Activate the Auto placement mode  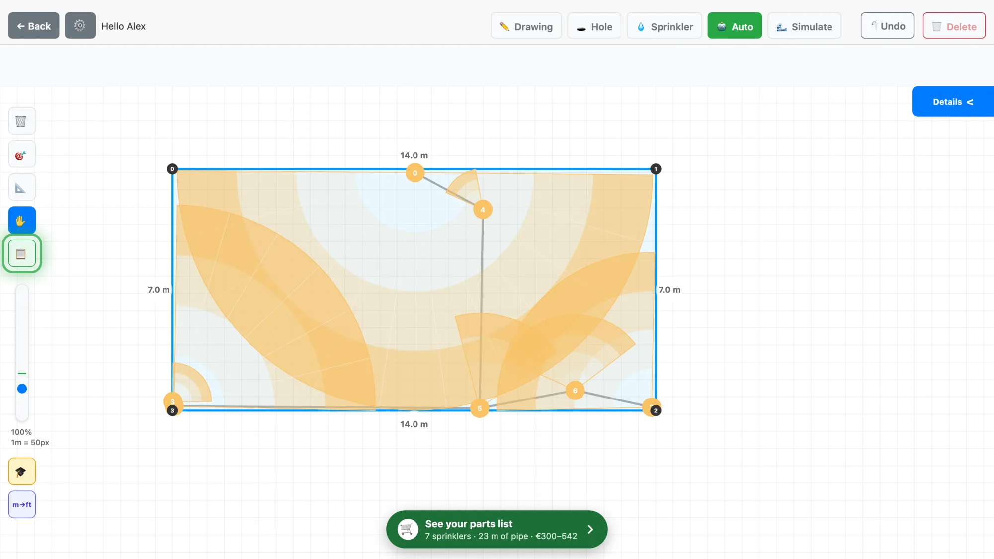(735, 26)
